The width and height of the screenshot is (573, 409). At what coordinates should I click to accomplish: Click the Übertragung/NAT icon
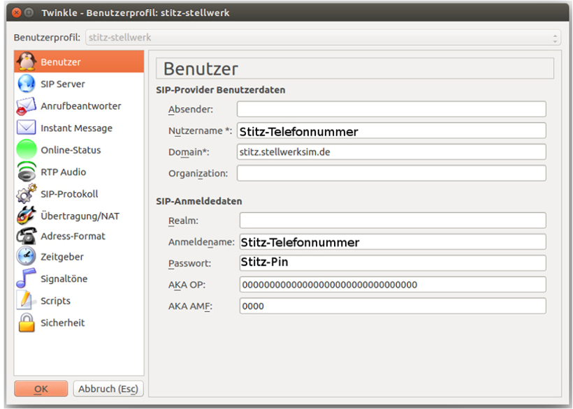(27, 215)
